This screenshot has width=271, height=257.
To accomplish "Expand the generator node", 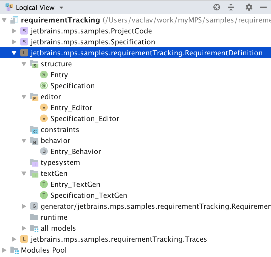I will coord(24,206).
